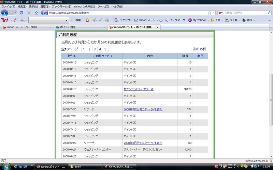This screenshot has height=170, width=273.
Task: Click the ブックマーク toolbar button
Action: 175,20
